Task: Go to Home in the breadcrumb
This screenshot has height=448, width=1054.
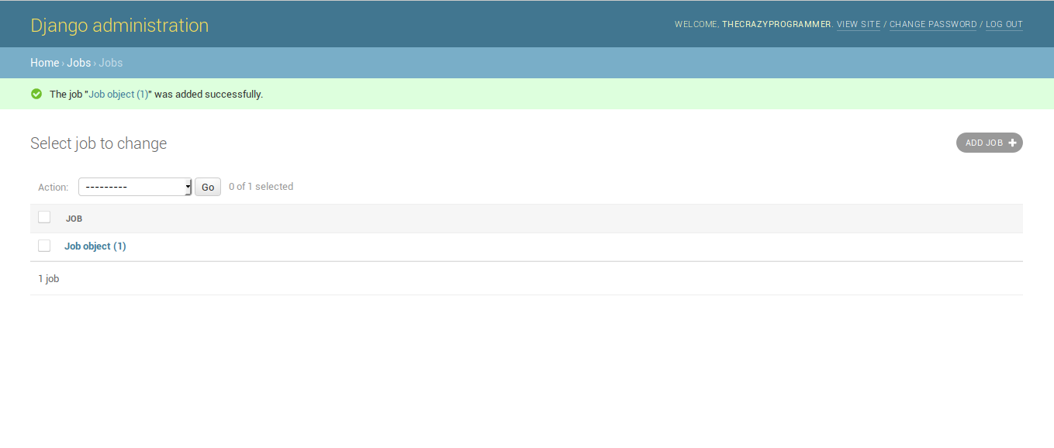Action: pos(45,63)
